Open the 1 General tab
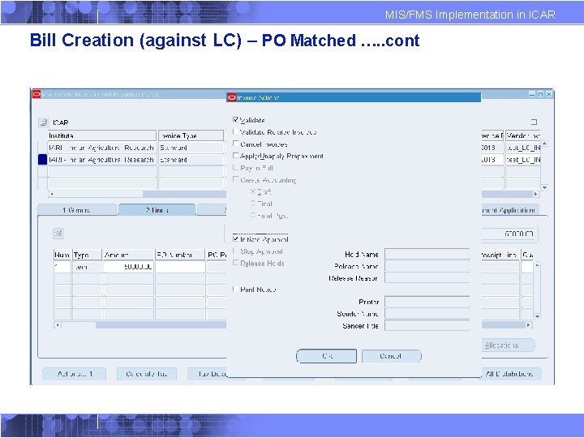This screenshot has width=584, height=438. pos(77,210)
